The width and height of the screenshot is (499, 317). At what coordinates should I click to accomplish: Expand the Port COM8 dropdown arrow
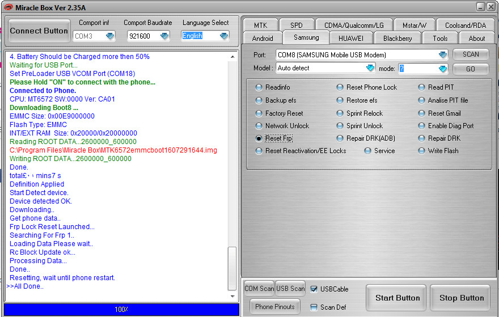coord(443,55)
